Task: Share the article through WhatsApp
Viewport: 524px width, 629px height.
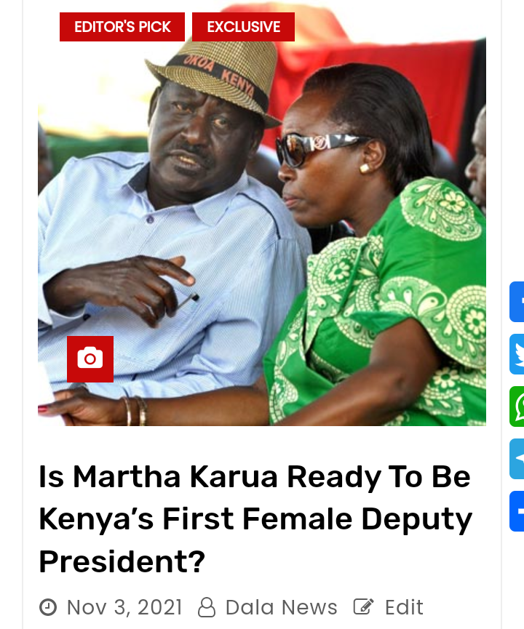Action: 517,406
